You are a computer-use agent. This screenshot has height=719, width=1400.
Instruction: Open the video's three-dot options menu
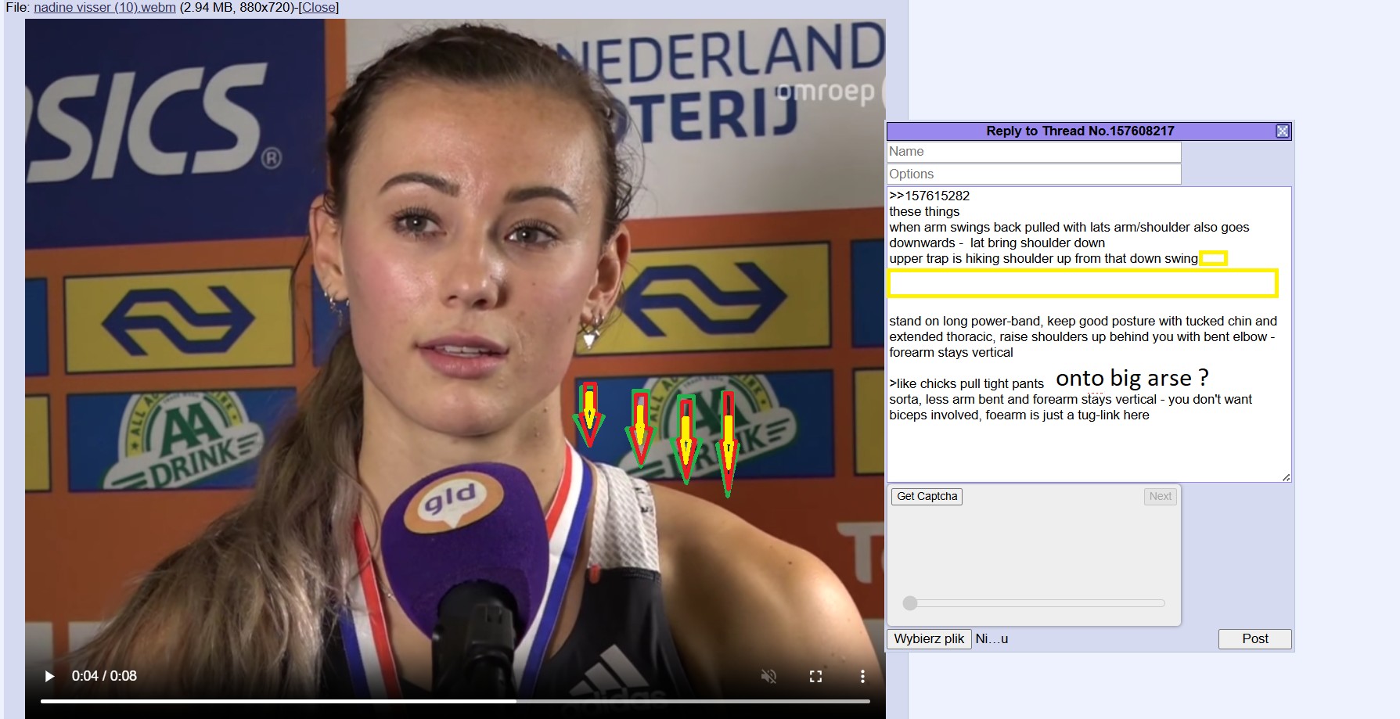tap(862, 676)
